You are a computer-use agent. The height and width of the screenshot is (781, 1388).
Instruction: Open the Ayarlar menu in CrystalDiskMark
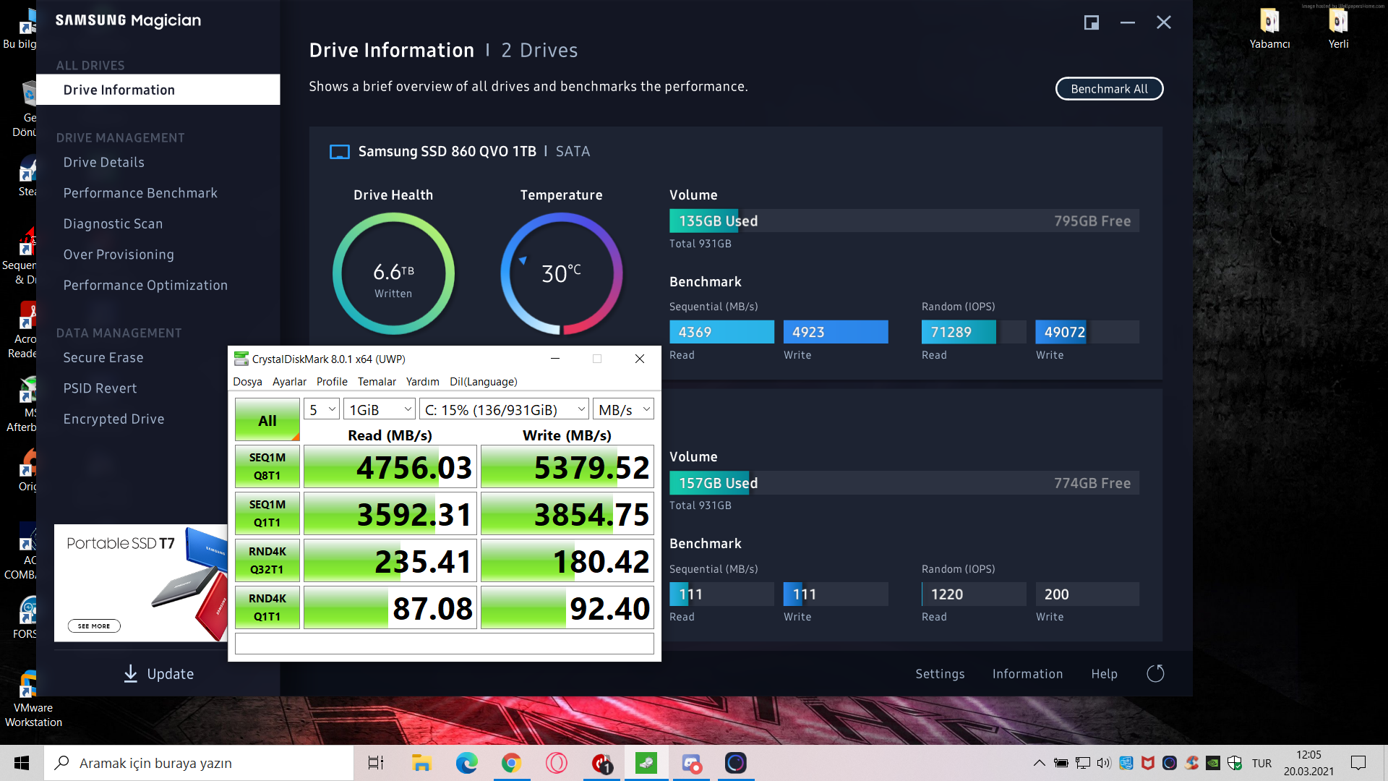point(289,382)
